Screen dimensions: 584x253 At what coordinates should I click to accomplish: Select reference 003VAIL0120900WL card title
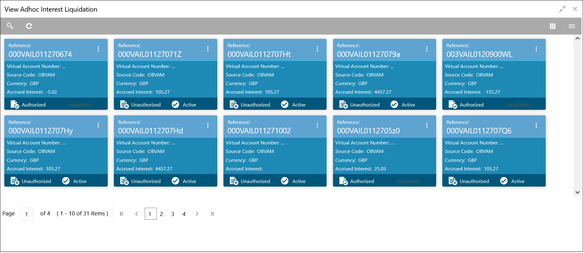pos(480,54)
